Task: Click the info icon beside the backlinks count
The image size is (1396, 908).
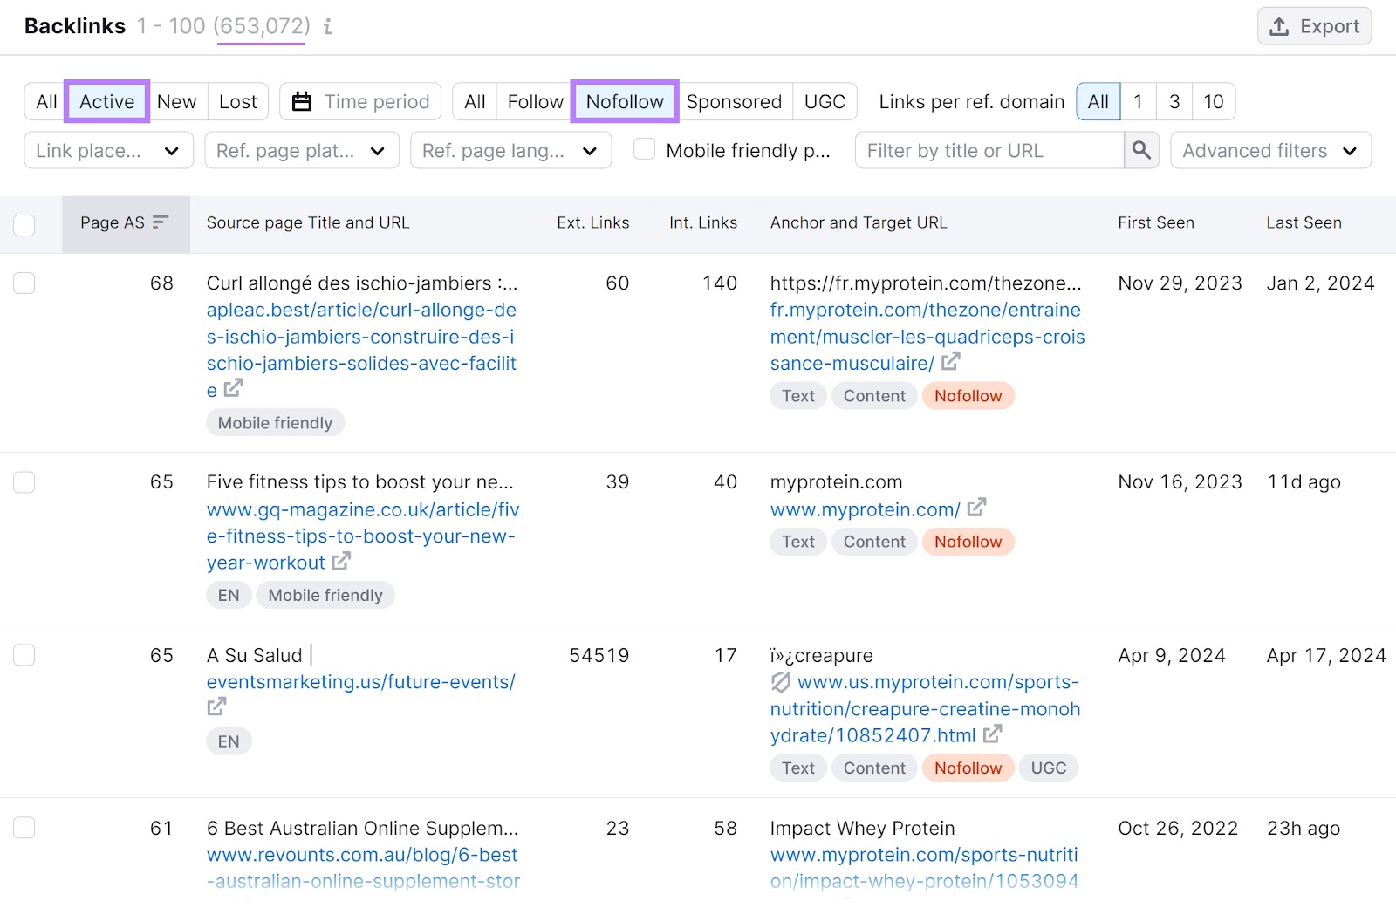Action: (x=327, y=27)
